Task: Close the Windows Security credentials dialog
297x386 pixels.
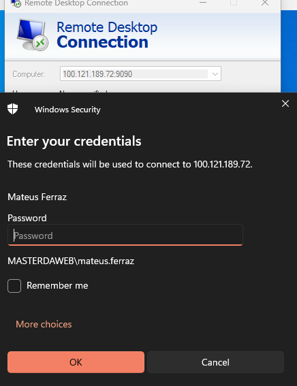Action: coord(285,103)
